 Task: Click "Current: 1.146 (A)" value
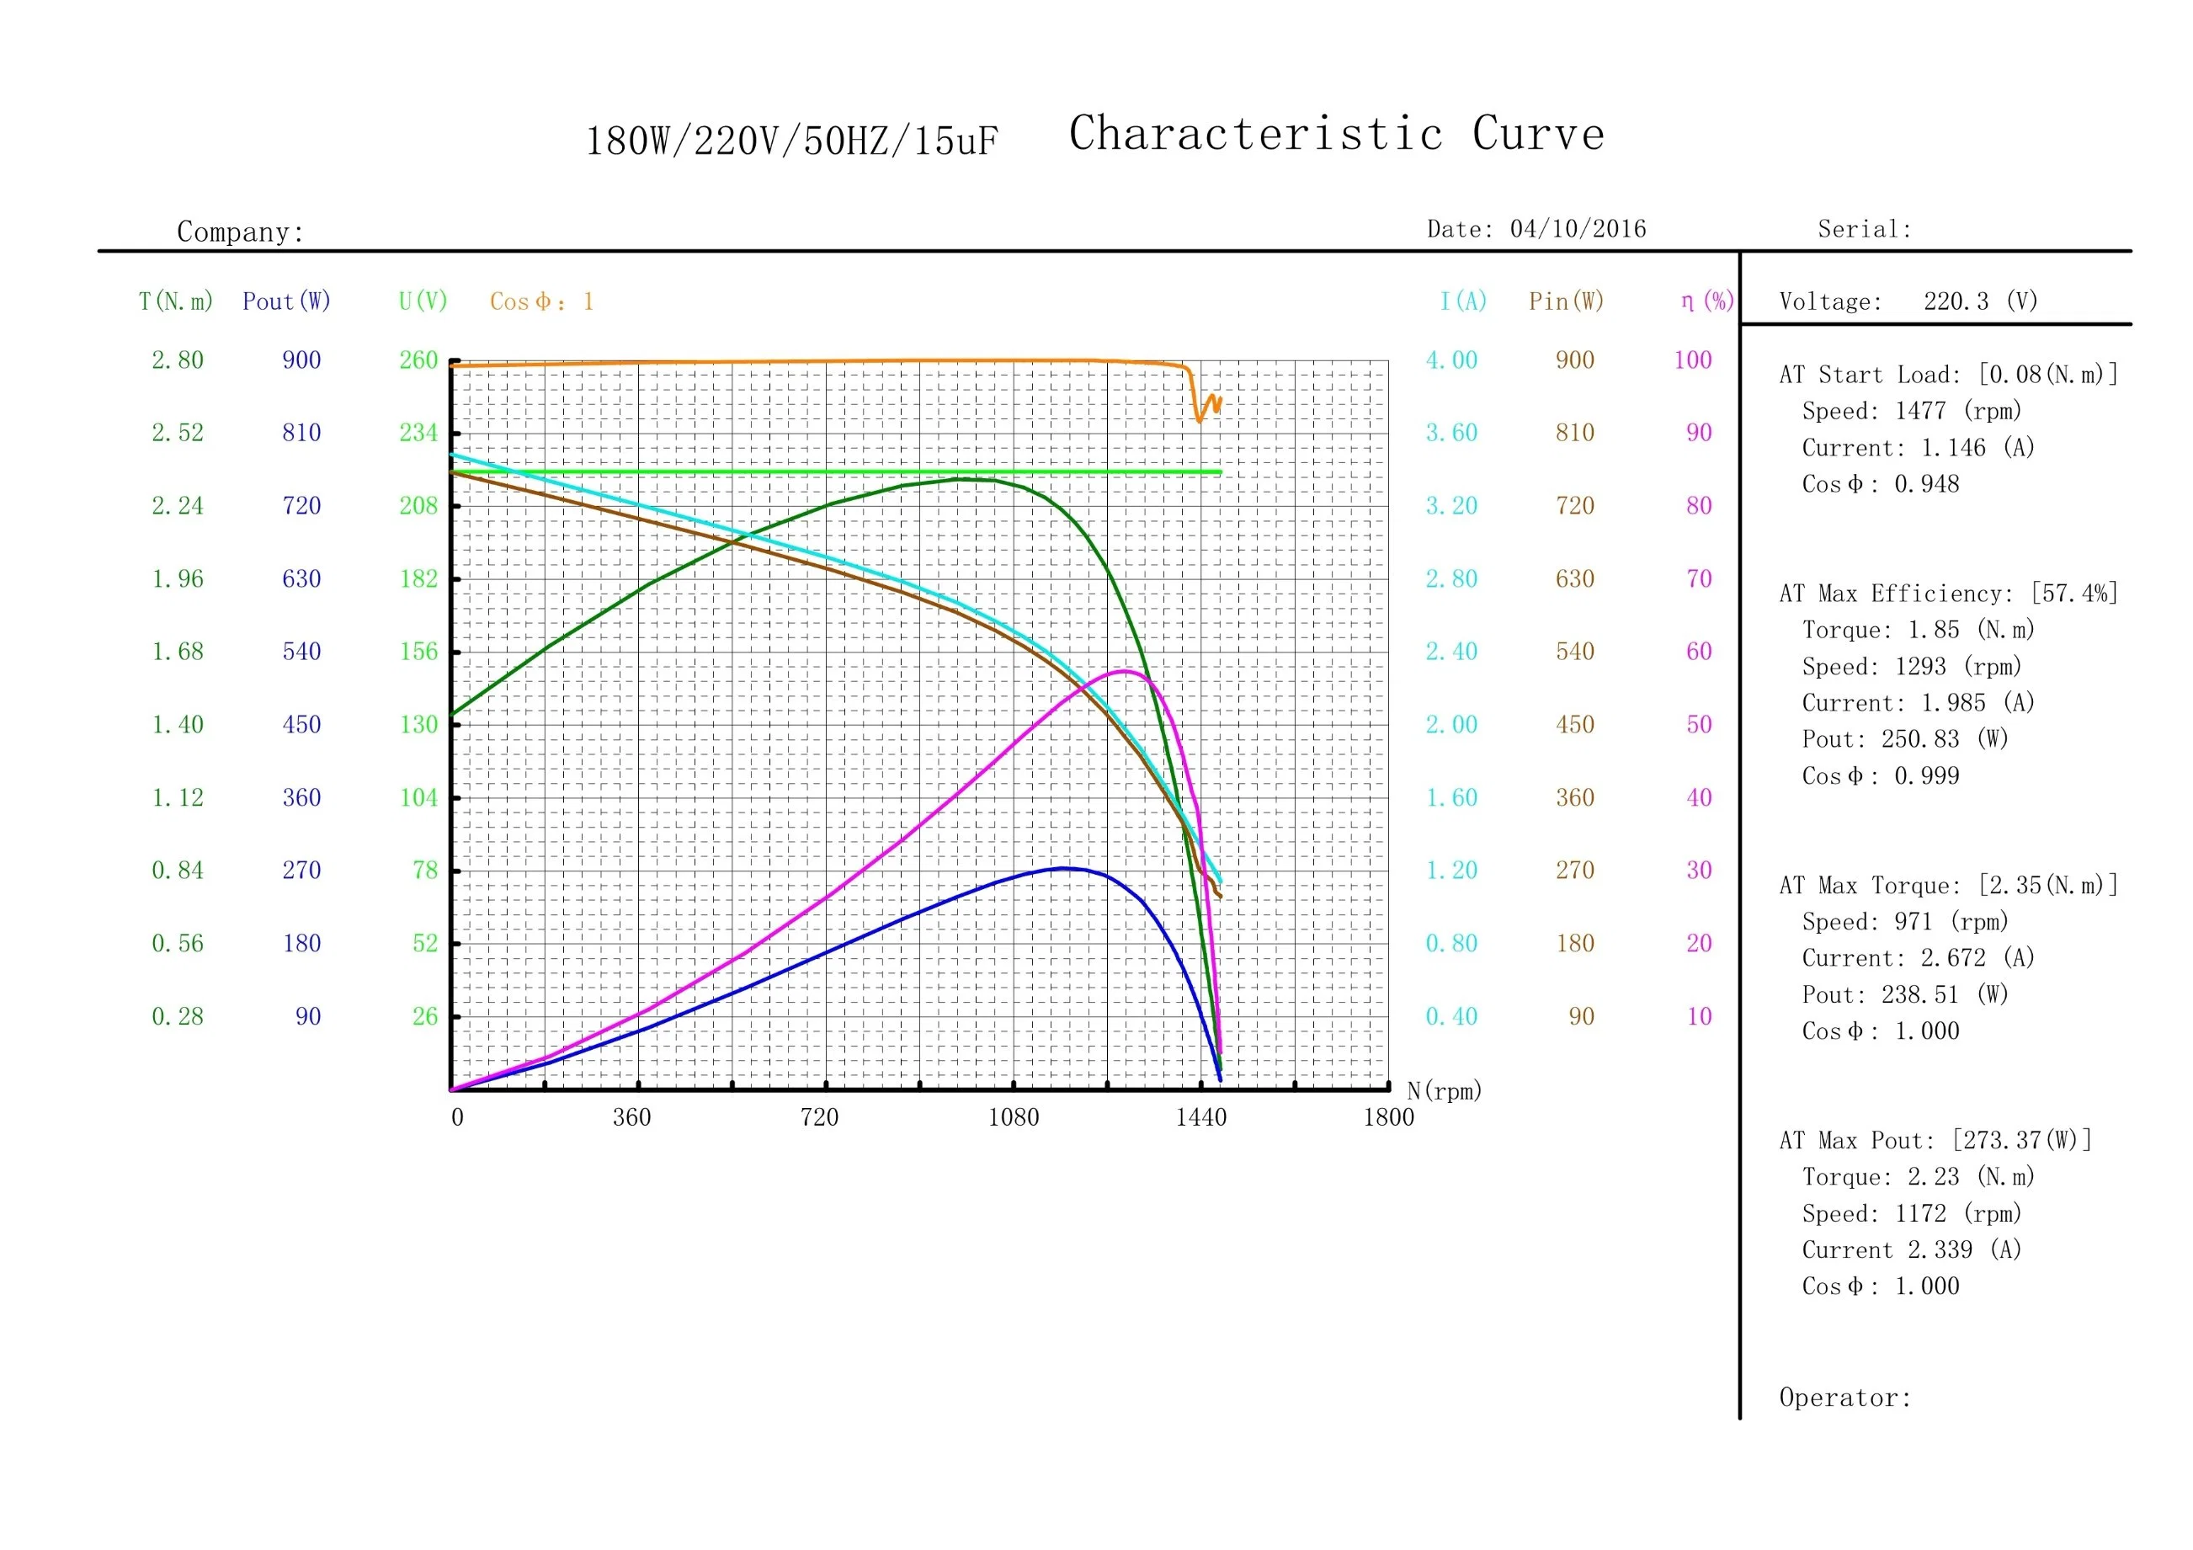click(1919, 448)
